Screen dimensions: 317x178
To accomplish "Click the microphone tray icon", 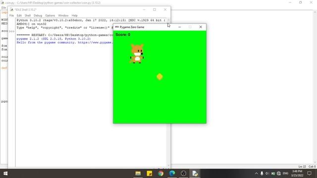I will 262,174.
